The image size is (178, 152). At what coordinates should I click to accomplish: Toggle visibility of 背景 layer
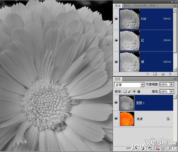pyautogui.click(x=116, y=119)
